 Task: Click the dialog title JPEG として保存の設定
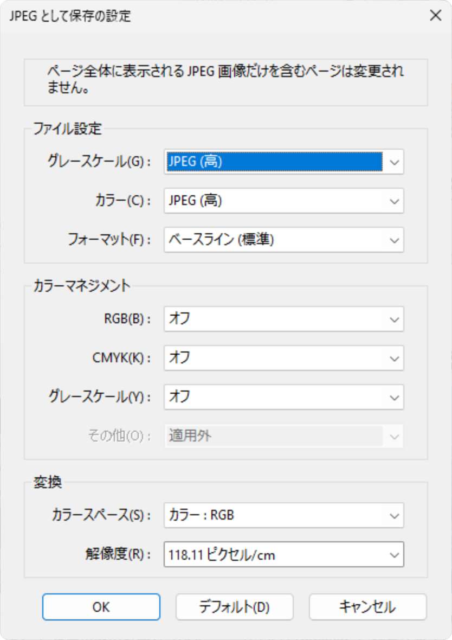[70, 16]
